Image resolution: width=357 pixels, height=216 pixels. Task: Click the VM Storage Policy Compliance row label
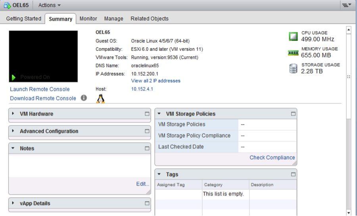(x=194, y=135)
